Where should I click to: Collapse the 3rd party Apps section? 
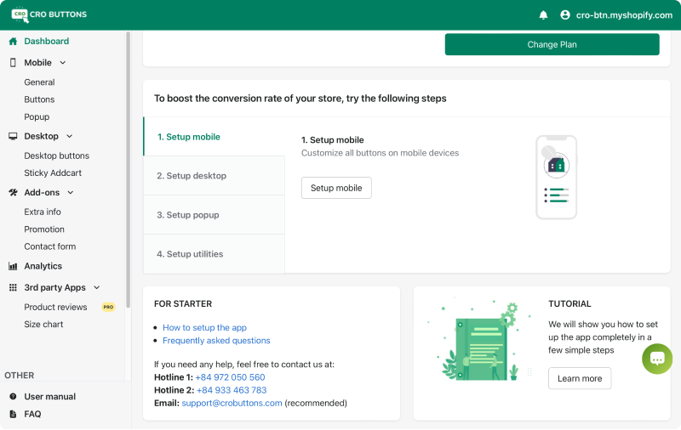96,288
